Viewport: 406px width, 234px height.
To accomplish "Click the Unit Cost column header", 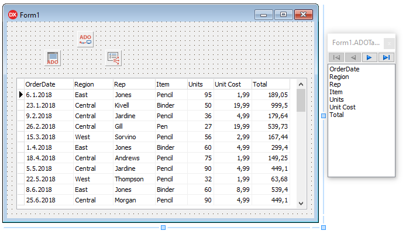I will [x=233, y=84].
